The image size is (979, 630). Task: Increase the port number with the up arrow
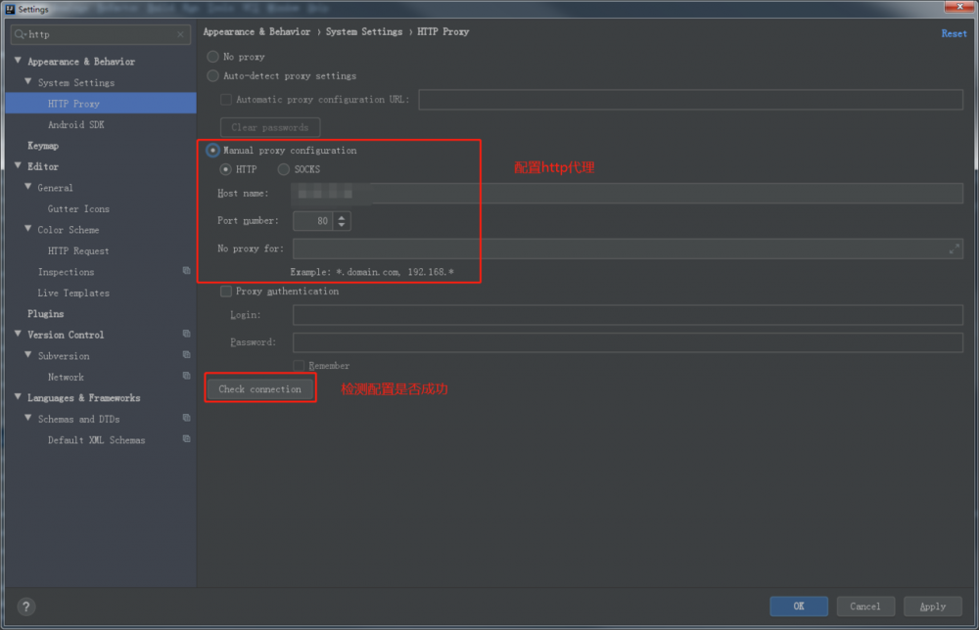342,216
